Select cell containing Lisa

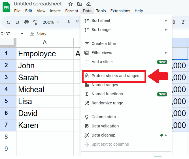pos(45,101)
